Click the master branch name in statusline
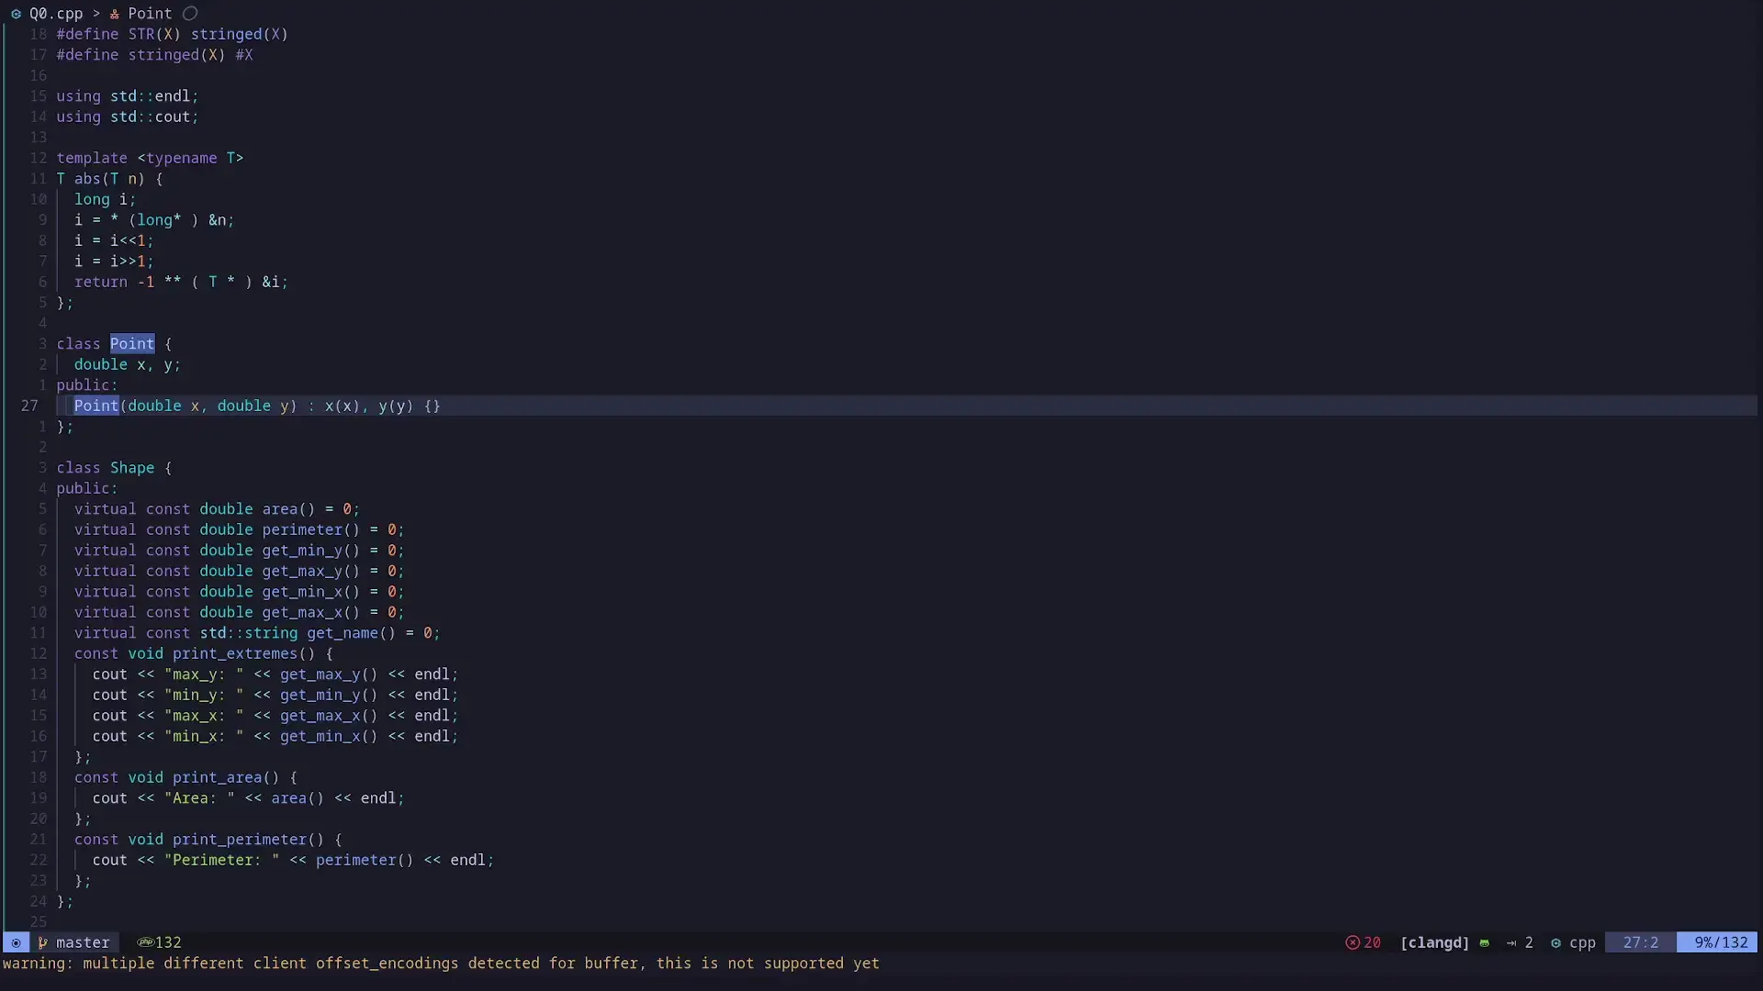This screenshot has width=1763, height=991. tap(83, 942)
